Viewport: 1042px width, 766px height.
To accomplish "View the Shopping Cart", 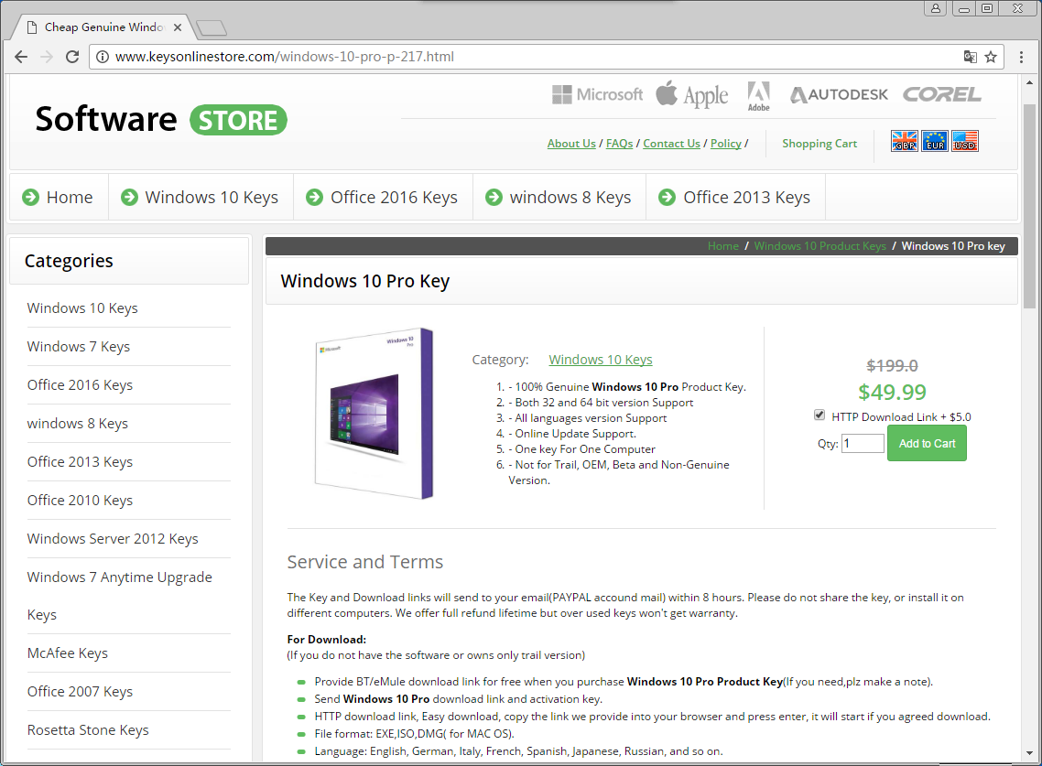I will coord(819,144).
